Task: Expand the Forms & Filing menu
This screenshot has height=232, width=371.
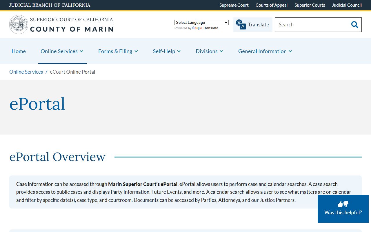Action: click(x=118, y=51)
